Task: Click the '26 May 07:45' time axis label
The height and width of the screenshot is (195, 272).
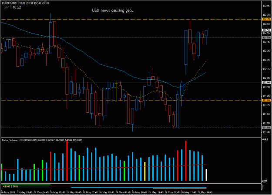Action: point(90,192)
